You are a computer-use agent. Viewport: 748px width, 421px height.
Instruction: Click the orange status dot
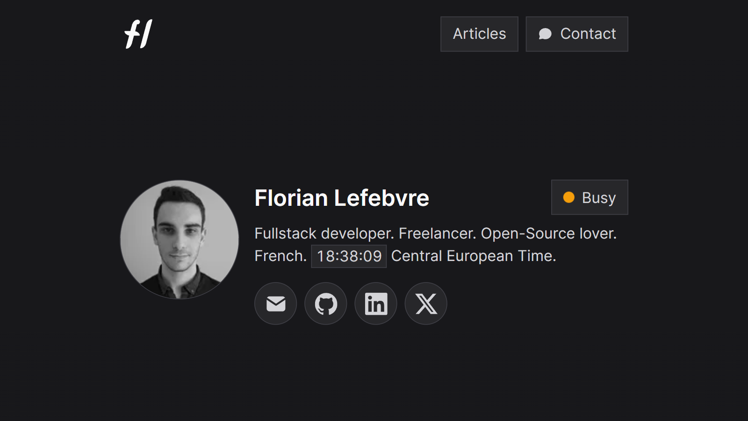coord(569,197)
